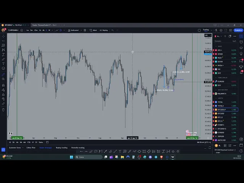244x183 pixels.
Task: Toggle magnet mode in left toolbar
Action: coord(3,85)
